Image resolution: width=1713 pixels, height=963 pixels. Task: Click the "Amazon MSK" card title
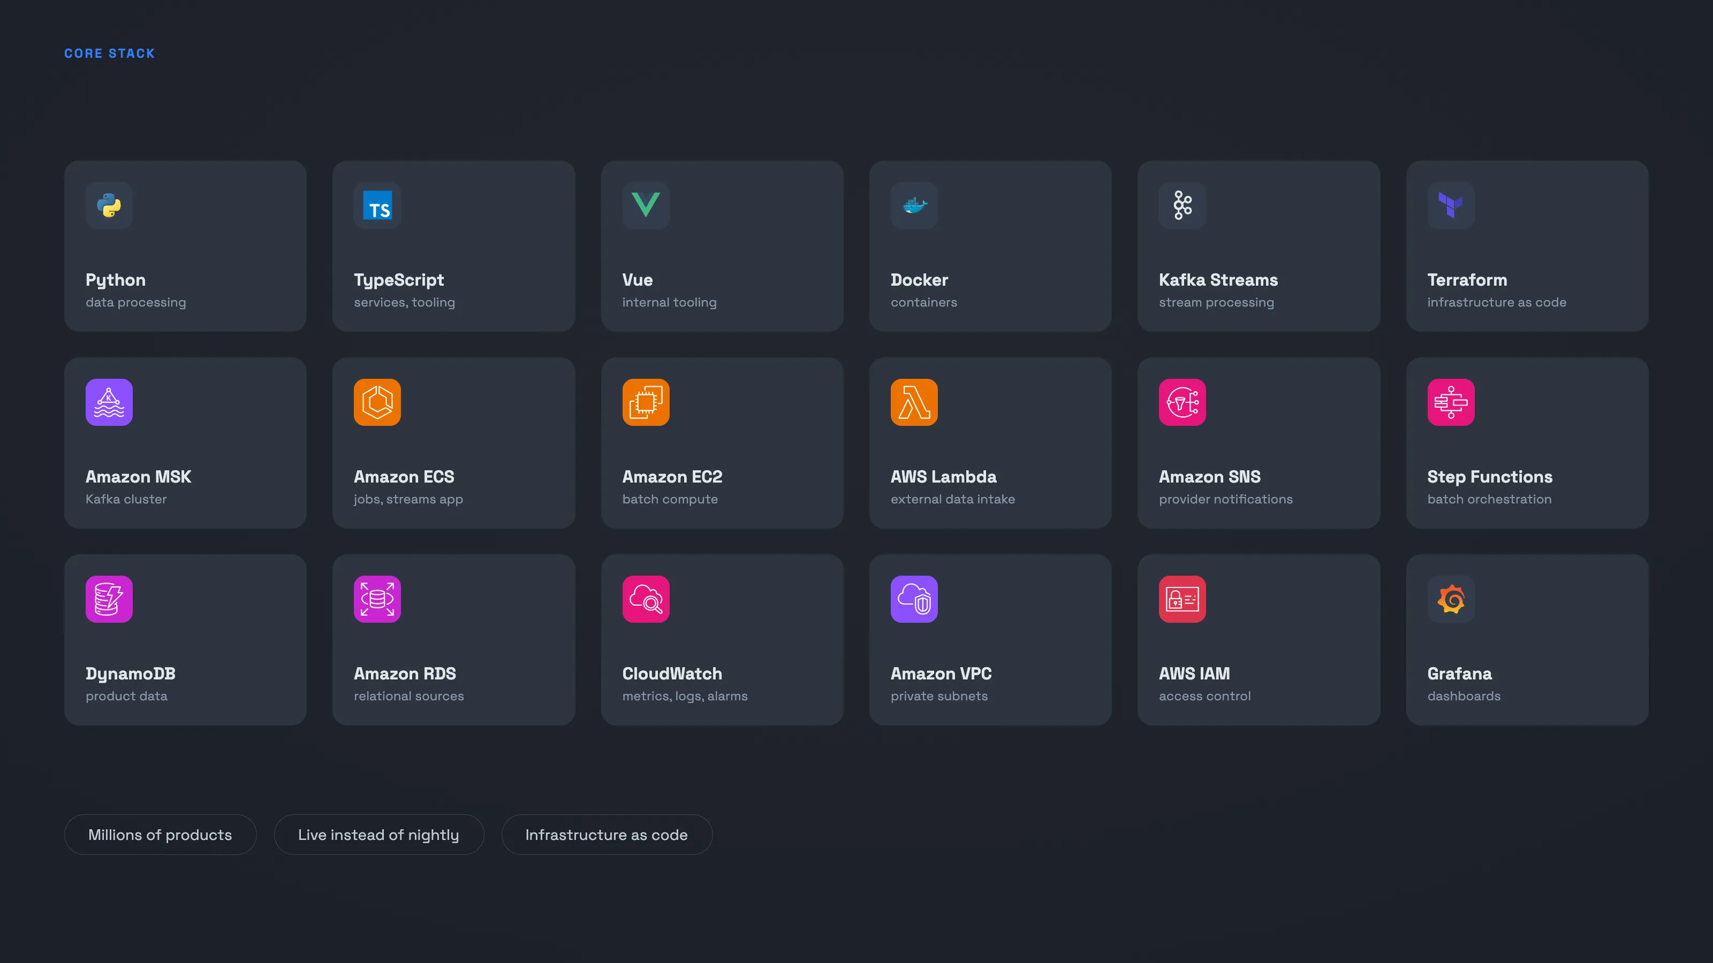coord(138,477)
